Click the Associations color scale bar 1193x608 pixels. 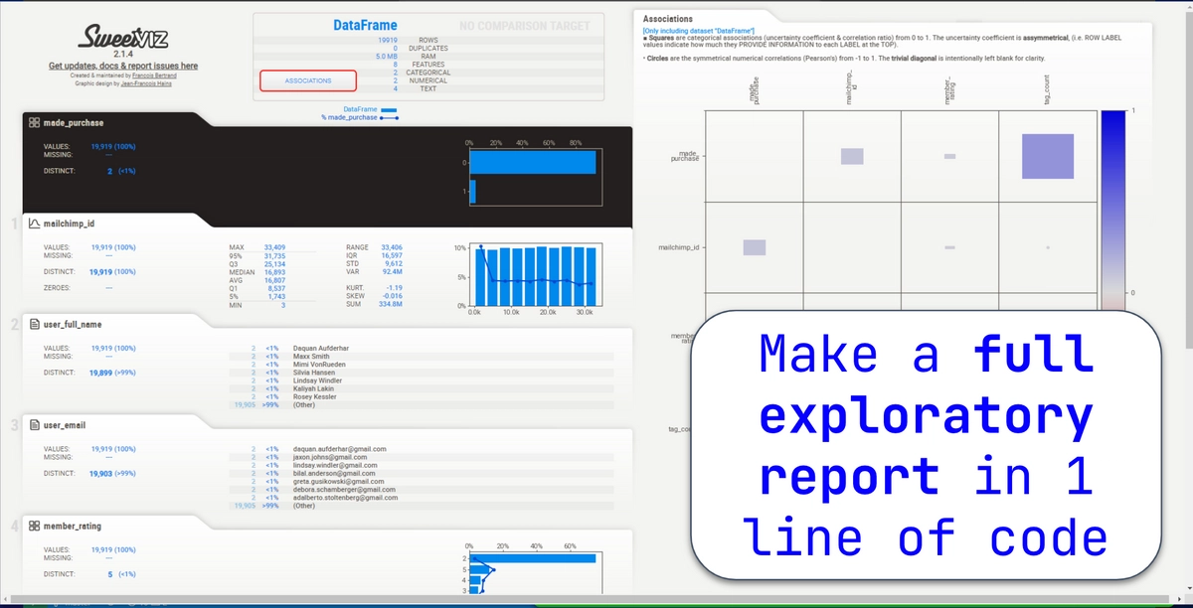pos(1113,209)
